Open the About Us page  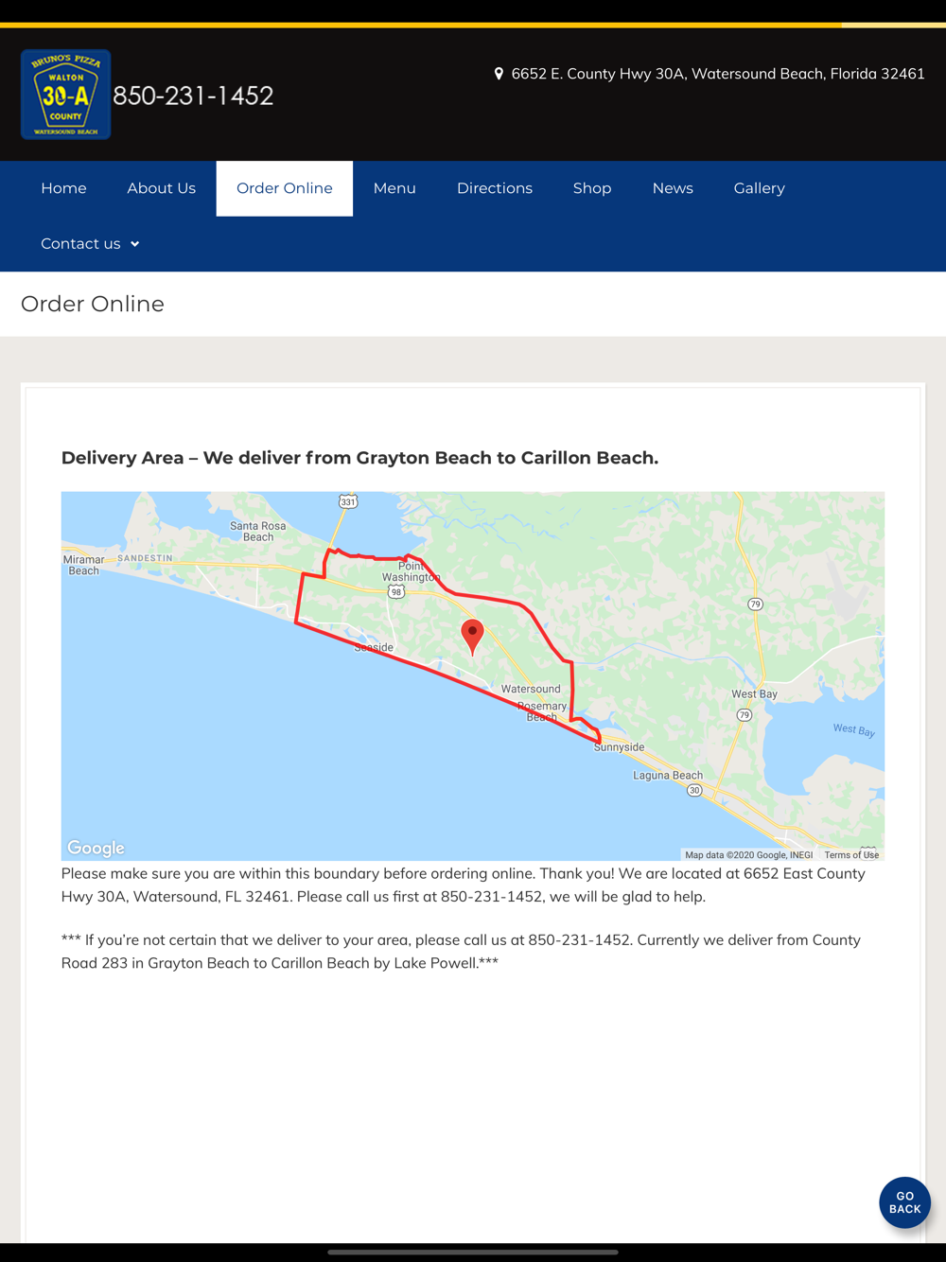[x=162, y=188]
